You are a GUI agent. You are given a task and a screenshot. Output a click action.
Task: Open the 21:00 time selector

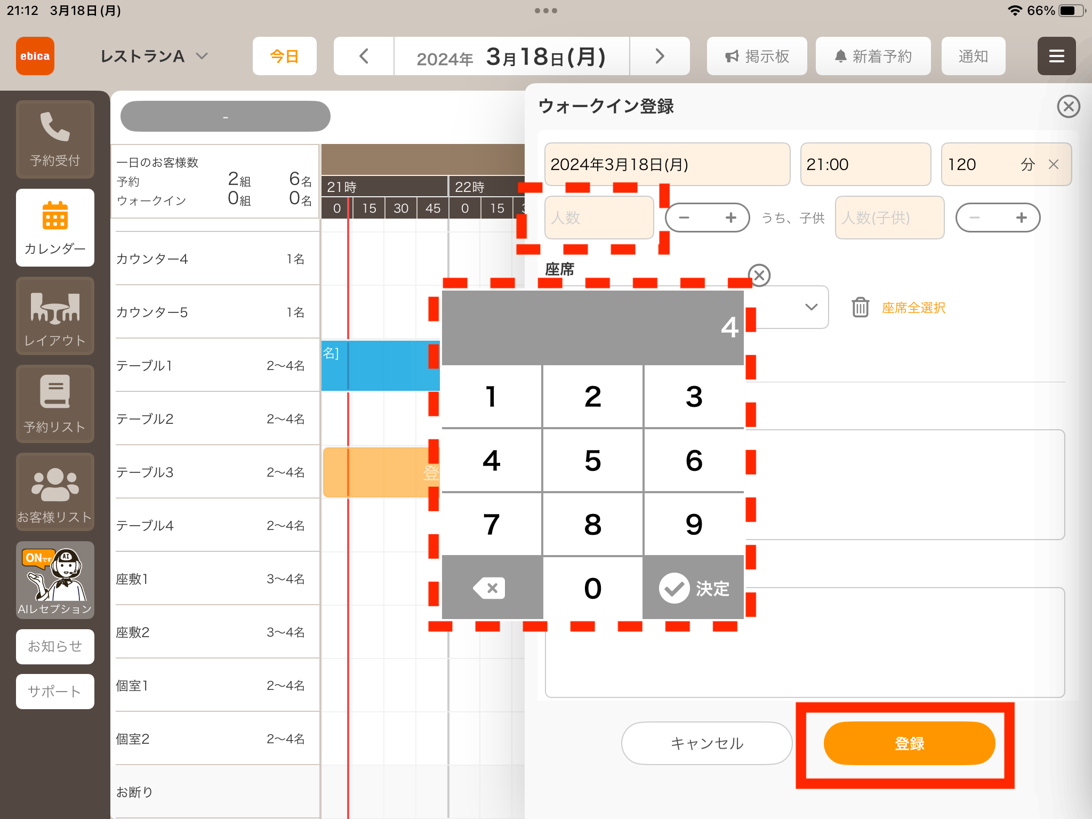pyautogui.click(x=865, y=164)
